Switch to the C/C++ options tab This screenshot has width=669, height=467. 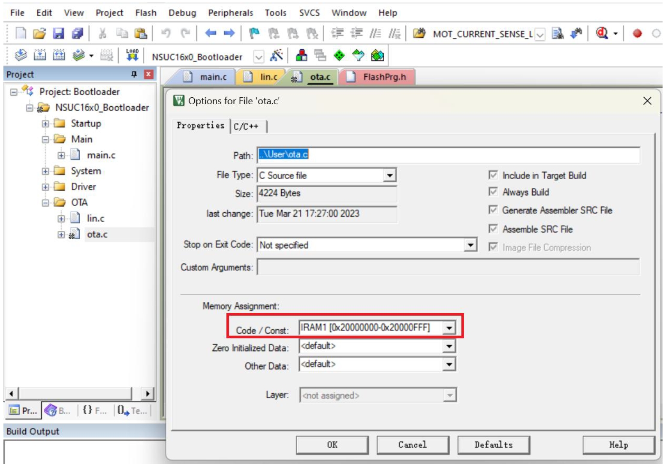(246, 127)
